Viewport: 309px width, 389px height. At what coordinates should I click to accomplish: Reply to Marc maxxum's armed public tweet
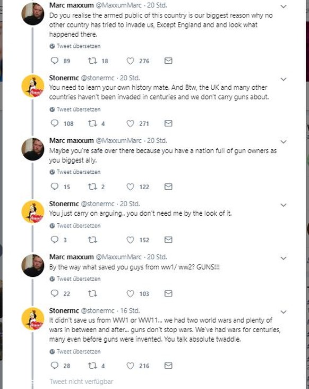pos(54,61)
